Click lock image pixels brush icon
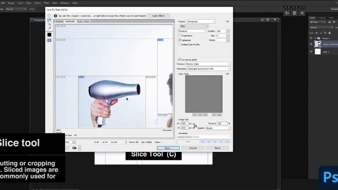 coord(321,33)
